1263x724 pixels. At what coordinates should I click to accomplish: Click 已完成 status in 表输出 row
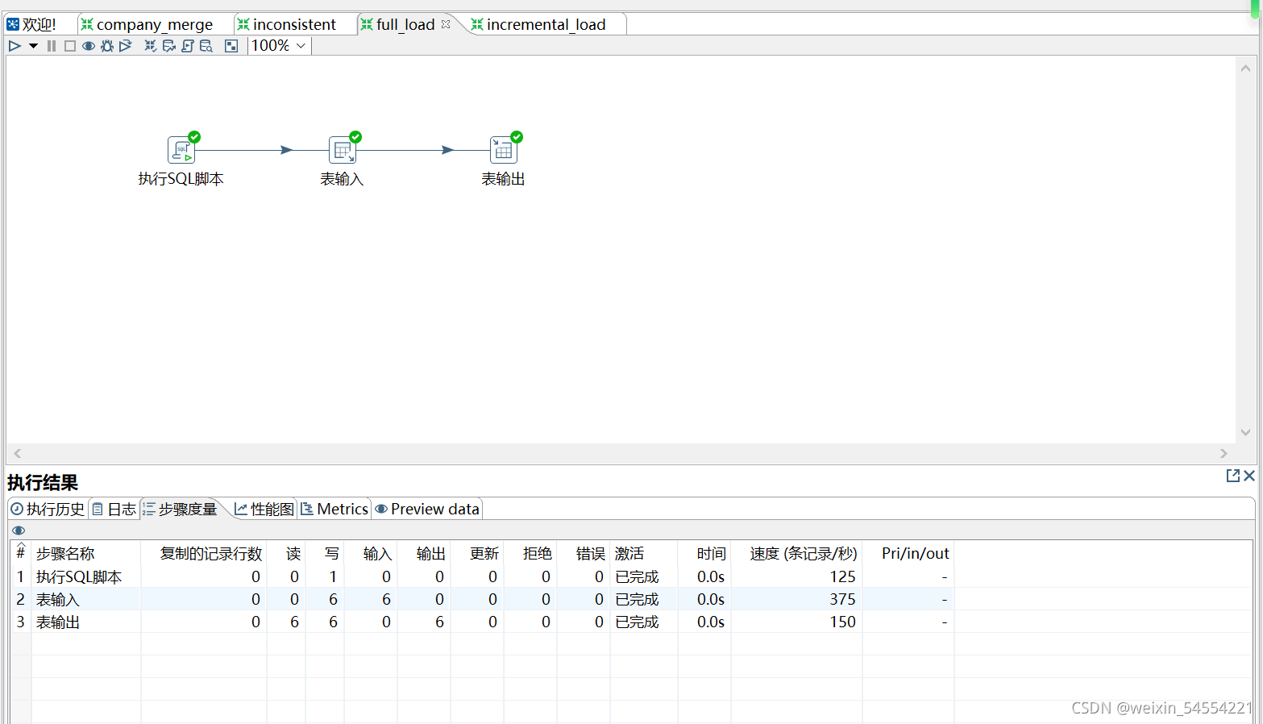pyautogui.click(x=637, y=622)
